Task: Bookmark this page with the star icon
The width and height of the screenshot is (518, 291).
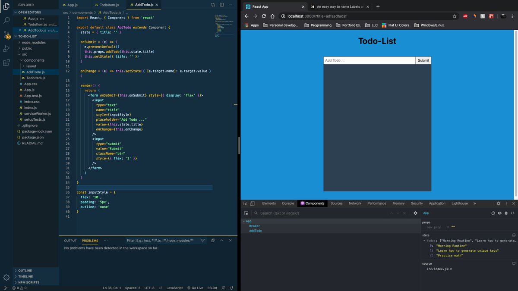Action: point(455,16)
